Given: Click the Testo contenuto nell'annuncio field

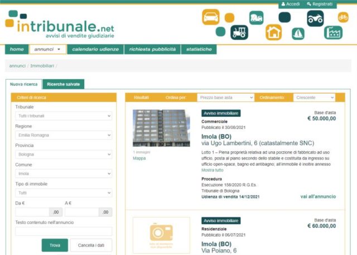Looking at the screenshot, I should click(x=64, y=232).
